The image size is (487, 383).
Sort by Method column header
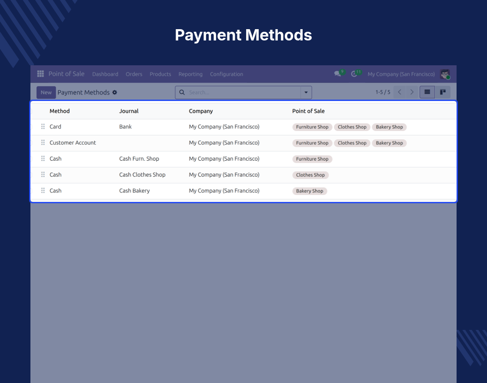pos(60,111)
